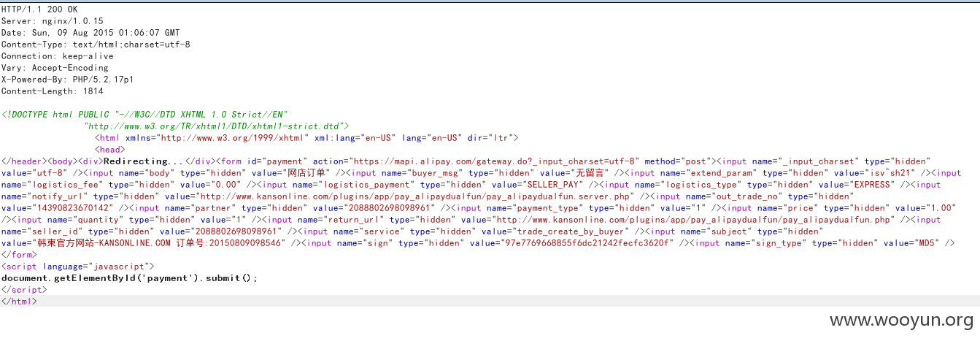The width and height of the screenshot is (980, 341).
Task: Click the logistics_payment value SELLER_PAY
Action: pyautogui.click(x=552, y=185)
